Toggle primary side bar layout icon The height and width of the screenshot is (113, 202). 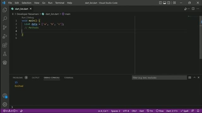[160, 3]
